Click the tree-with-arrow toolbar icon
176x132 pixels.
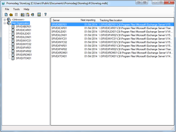[x=28, y=15]
